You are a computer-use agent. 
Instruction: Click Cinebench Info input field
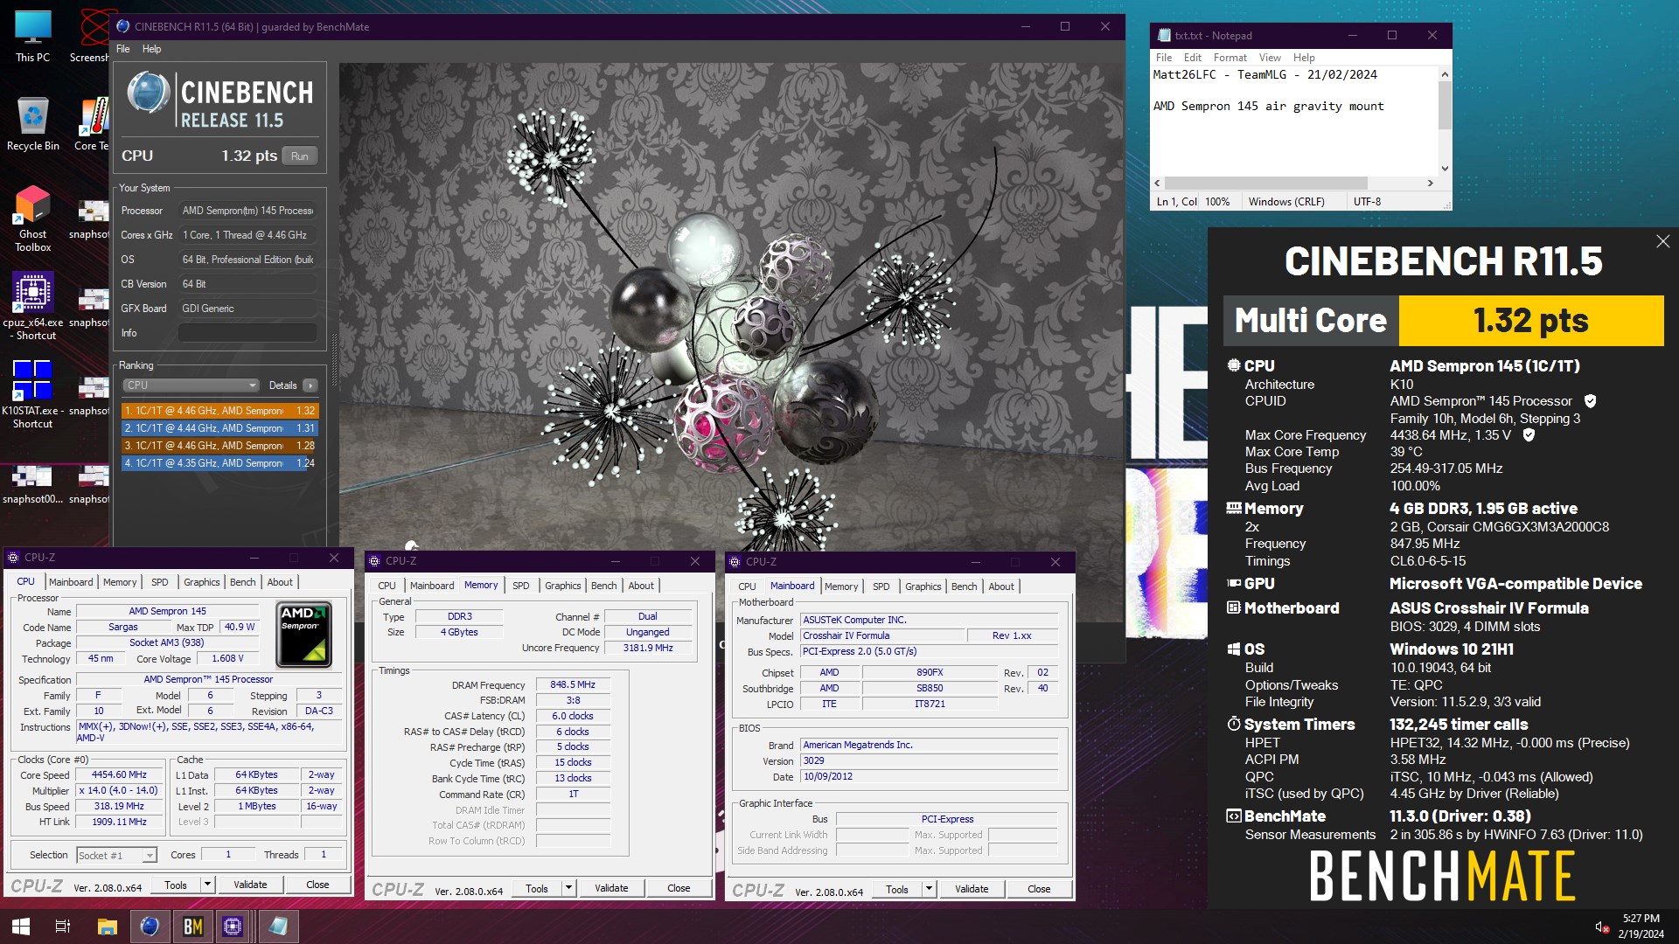(247, 333)
